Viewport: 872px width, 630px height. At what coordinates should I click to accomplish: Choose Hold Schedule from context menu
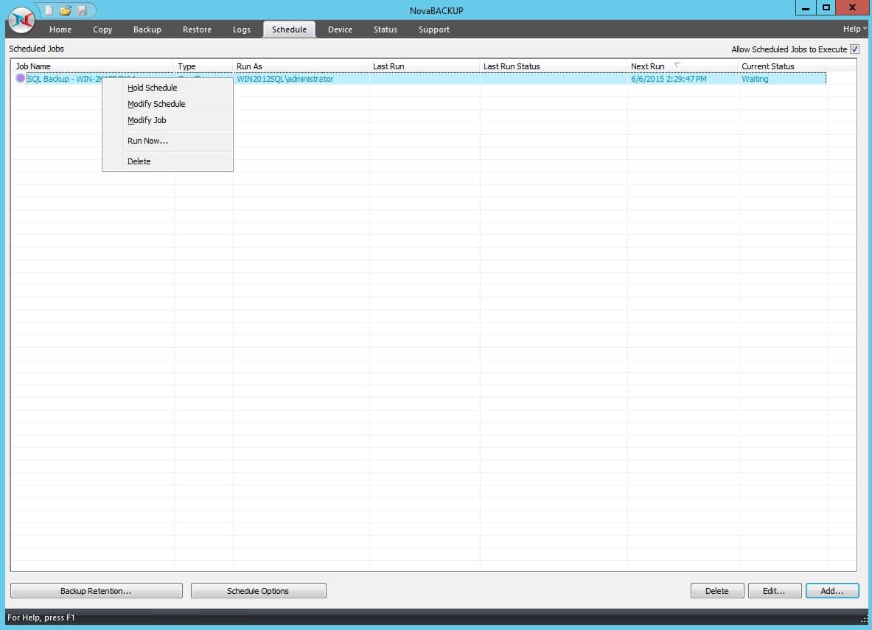(167, 88)
